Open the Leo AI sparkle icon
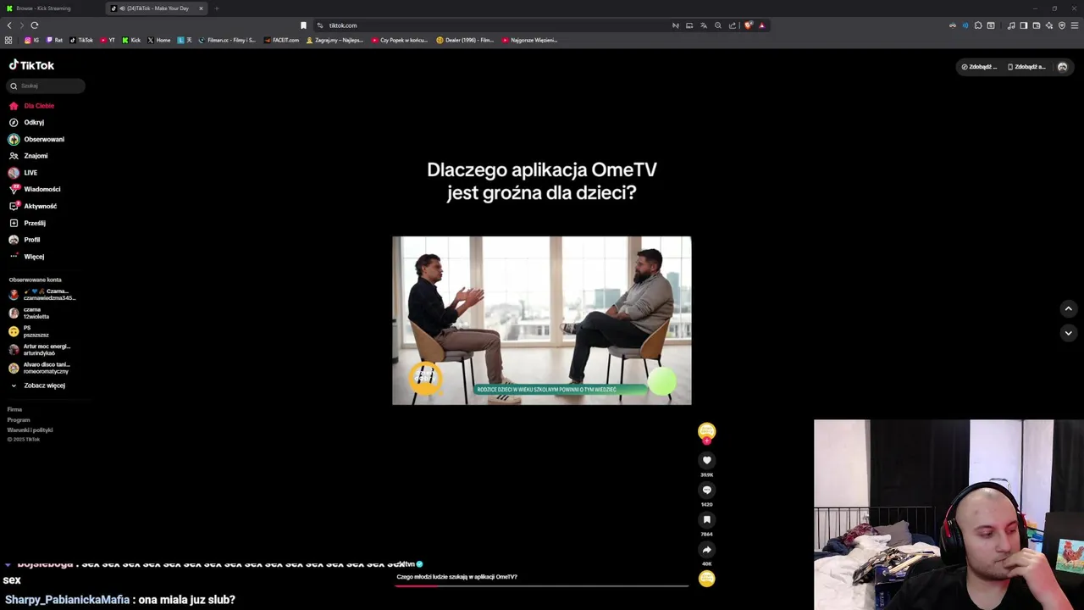Viewport: 1084px width, 610px height. click(x=1049, y=25)
